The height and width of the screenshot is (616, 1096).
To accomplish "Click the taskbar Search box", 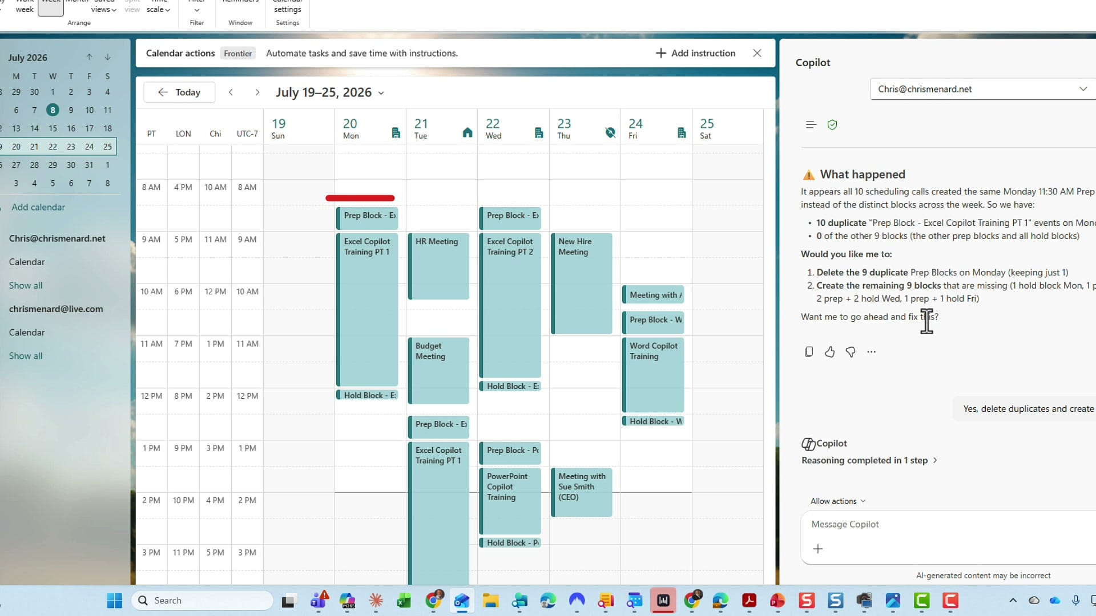I will 203,601.
